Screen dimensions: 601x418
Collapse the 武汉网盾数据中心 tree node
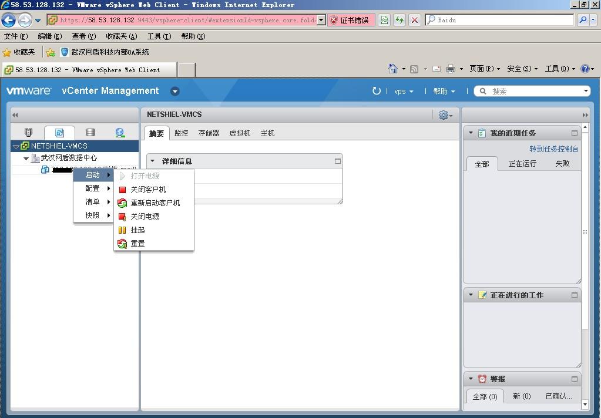(x=26, y=159)
